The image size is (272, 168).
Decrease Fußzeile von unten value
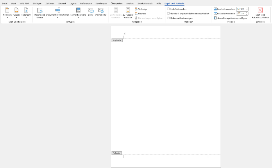click(x=247, y=14)
